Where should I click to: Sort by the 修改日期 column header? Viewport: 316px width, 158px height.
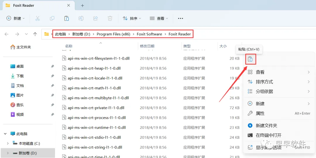click(x=147, y=46)
